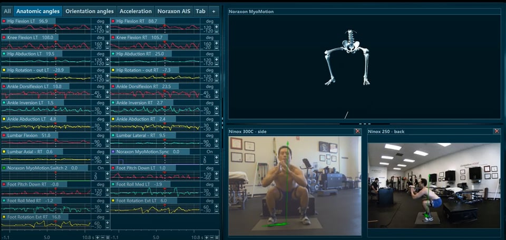Zoom in Foot Pitch Down LT scale
This screenshot has height=240, width=506.
(217, 174)
